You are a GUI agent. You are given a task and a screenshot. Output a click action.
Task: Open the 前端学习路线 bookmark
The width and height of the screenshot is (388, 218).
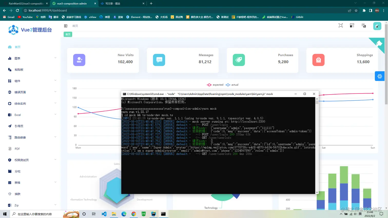(71, 17)
